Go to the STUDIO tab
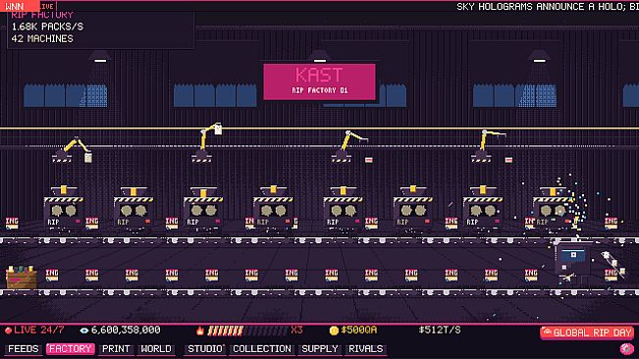The image size is (639, 359). coord(205,349)
